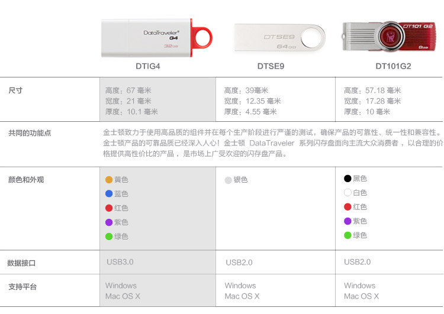Pick the black color dot for DT101G2
444x314 pixels.
pos(348,179)
